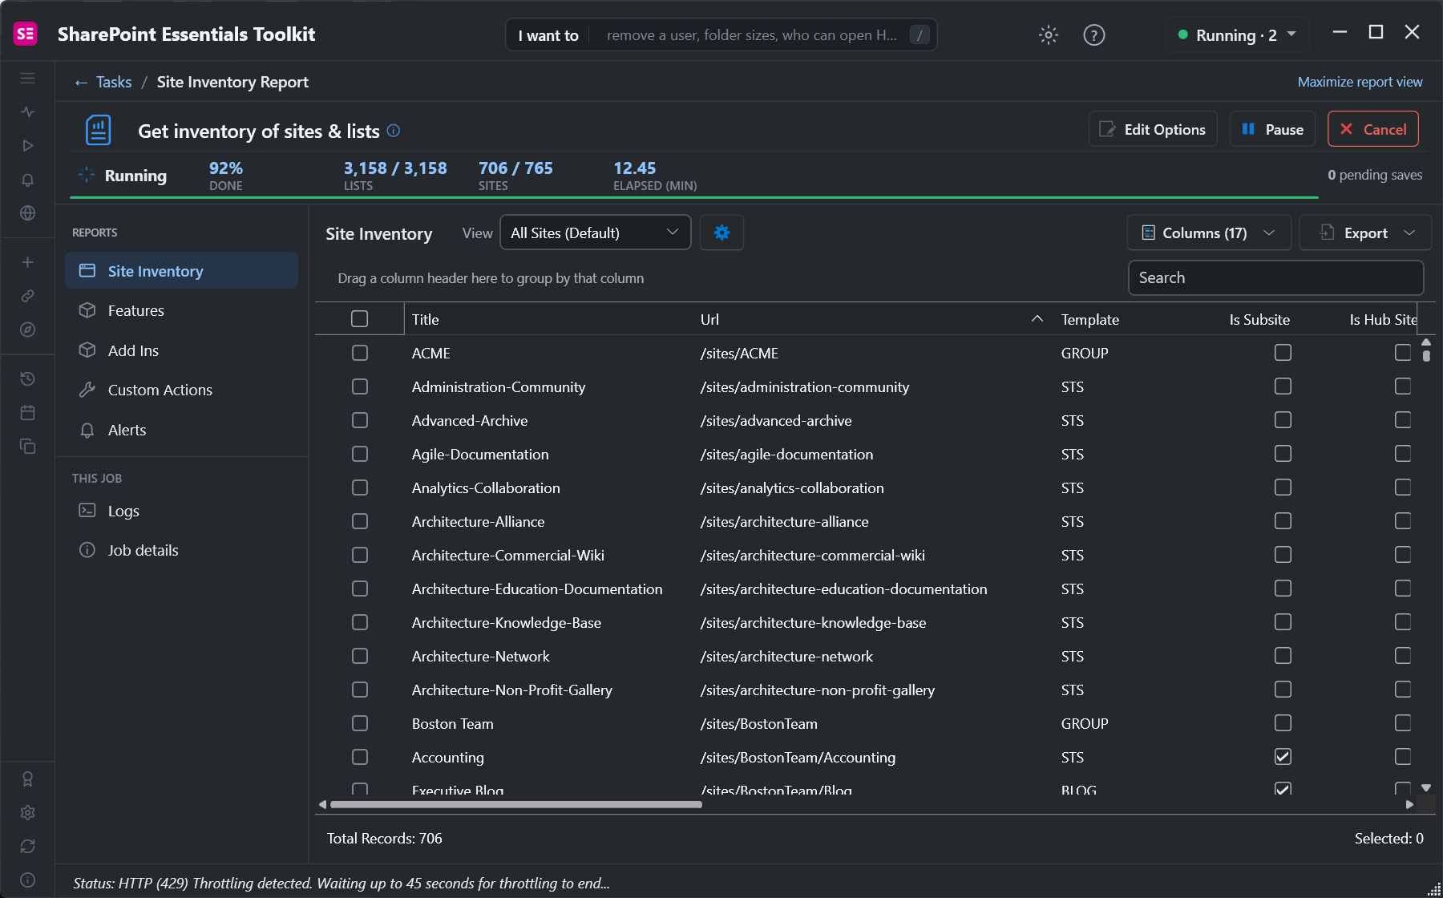Image resolution: width=1443 pixels, height=898 pixels.
Task: Click the table Search field
Action: click(x=1275, y=277)
